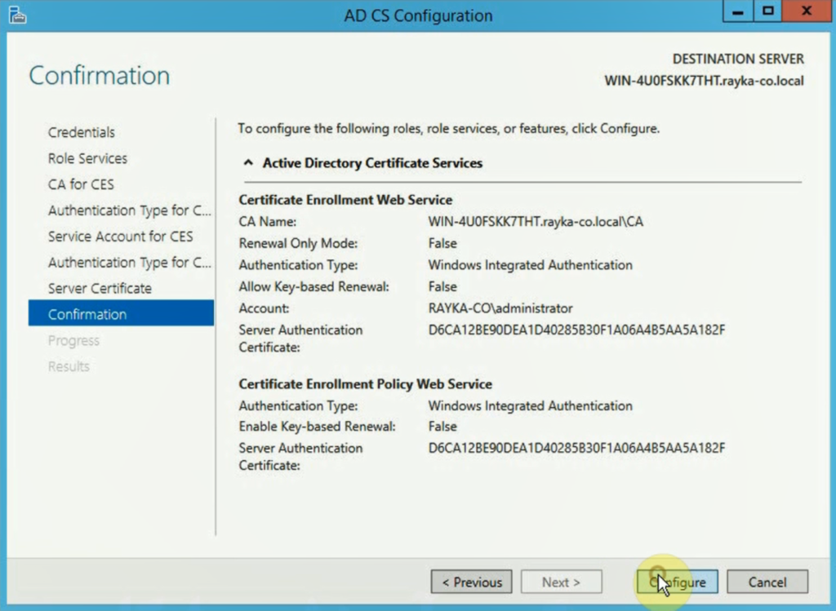
Task: Click the Active Directory Certificate Services heading text
Action: point(372,163)
